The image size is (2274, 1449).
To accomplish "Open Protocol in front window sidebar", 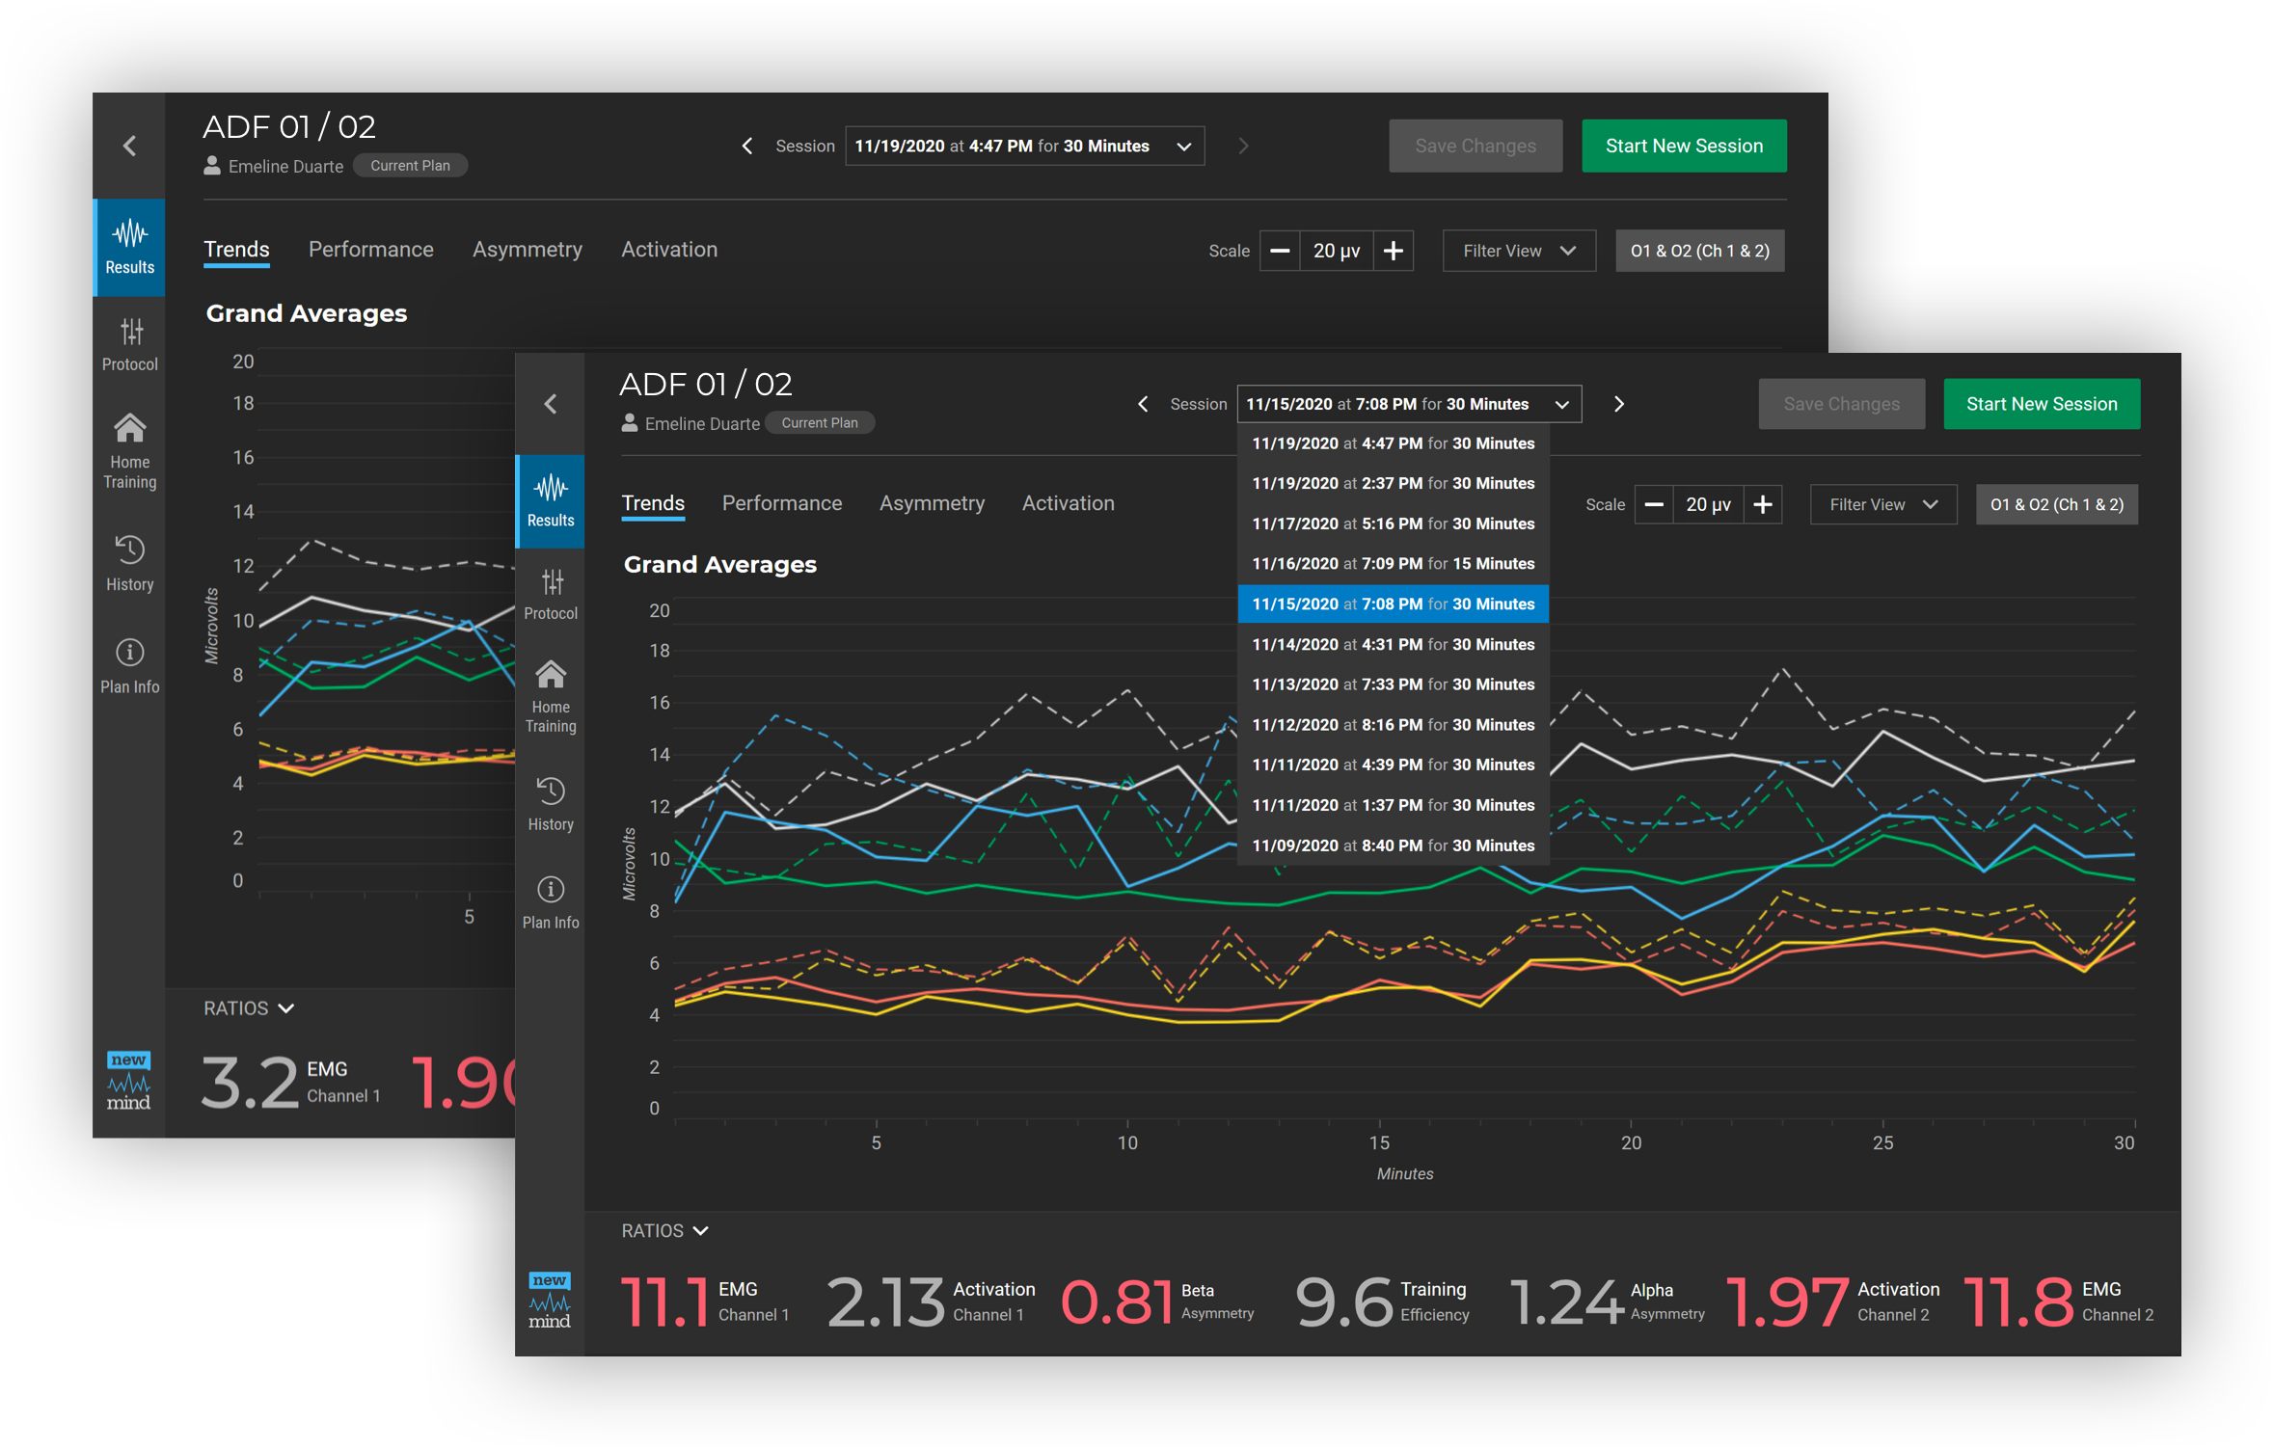I will coord(550,594).
